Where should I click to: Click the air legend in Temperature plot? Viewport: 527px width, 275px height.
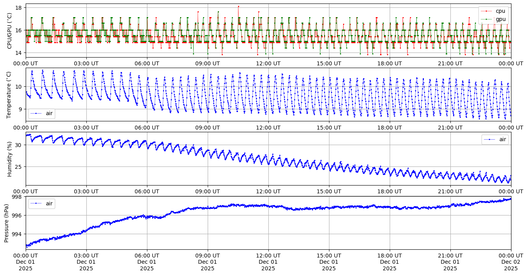(42, 114)
